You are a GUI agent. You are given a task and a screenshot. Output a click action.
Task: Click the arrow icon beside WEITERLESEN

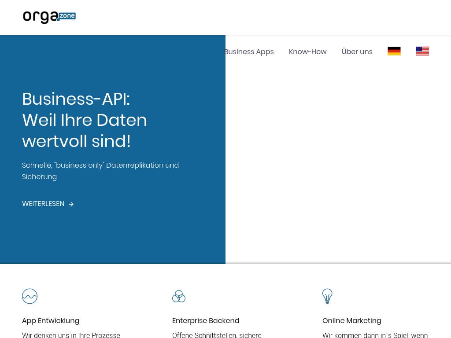click(x=71, y=204)
